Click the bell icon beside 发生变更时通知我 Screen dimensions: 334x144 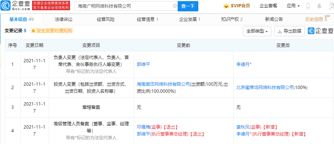click(33, 31)
